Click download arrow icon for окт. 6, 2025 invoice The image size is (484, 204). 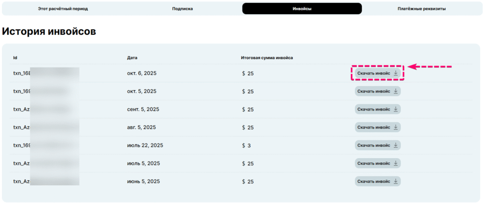[396, 73]
